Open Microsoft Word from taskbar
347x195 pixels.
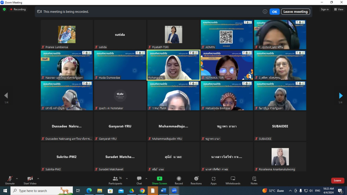[163, 191]
